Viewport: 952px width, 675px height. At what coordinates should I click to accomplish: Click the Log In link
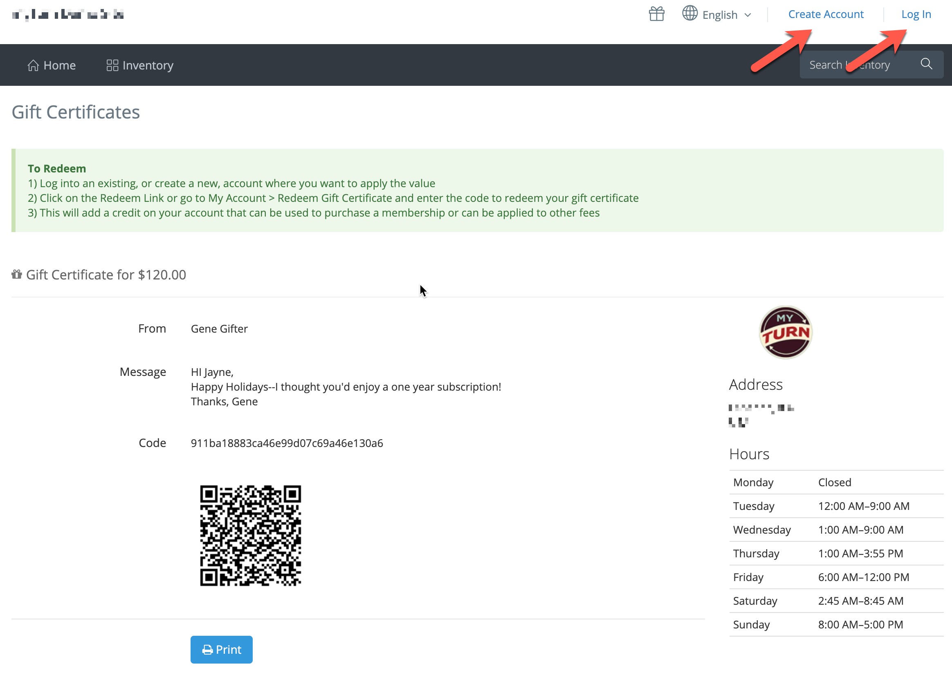pos(916,14)
